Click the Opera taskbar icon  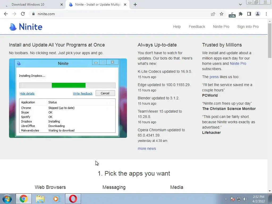point(73,199)
